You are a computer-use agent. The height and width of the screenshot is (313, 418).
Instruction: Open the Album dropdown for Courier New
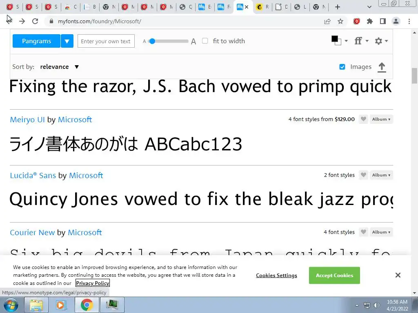point(381,232)
